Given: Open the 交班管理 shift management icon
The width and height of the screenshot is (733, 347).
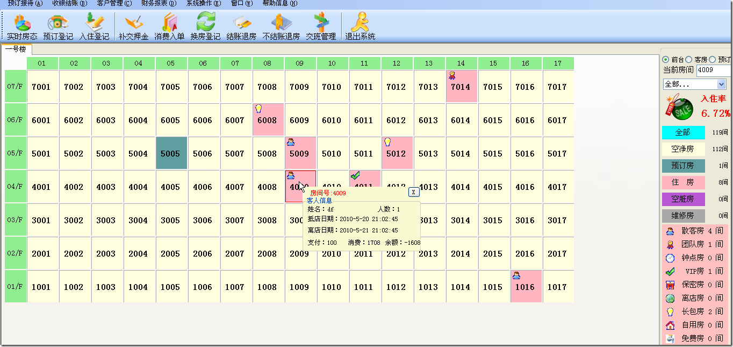Looking at the screenshot, I should [321, 27].
